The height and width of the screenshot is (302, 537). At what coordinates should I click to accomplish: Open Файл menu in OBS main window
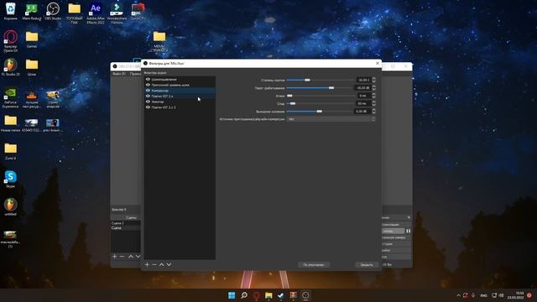[119, 74]
